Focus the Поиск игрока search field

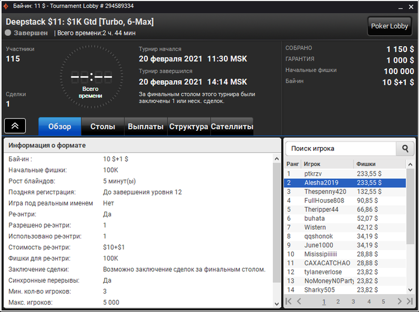click(x=341, y=149)
